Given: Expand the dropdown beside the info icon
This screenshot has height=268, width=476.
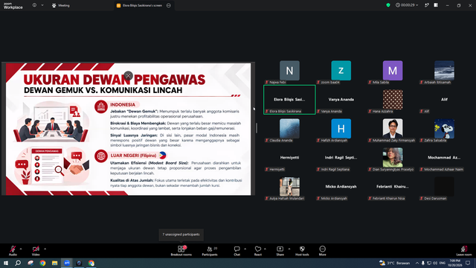Looking at the screenshot, I should point(42,5).
